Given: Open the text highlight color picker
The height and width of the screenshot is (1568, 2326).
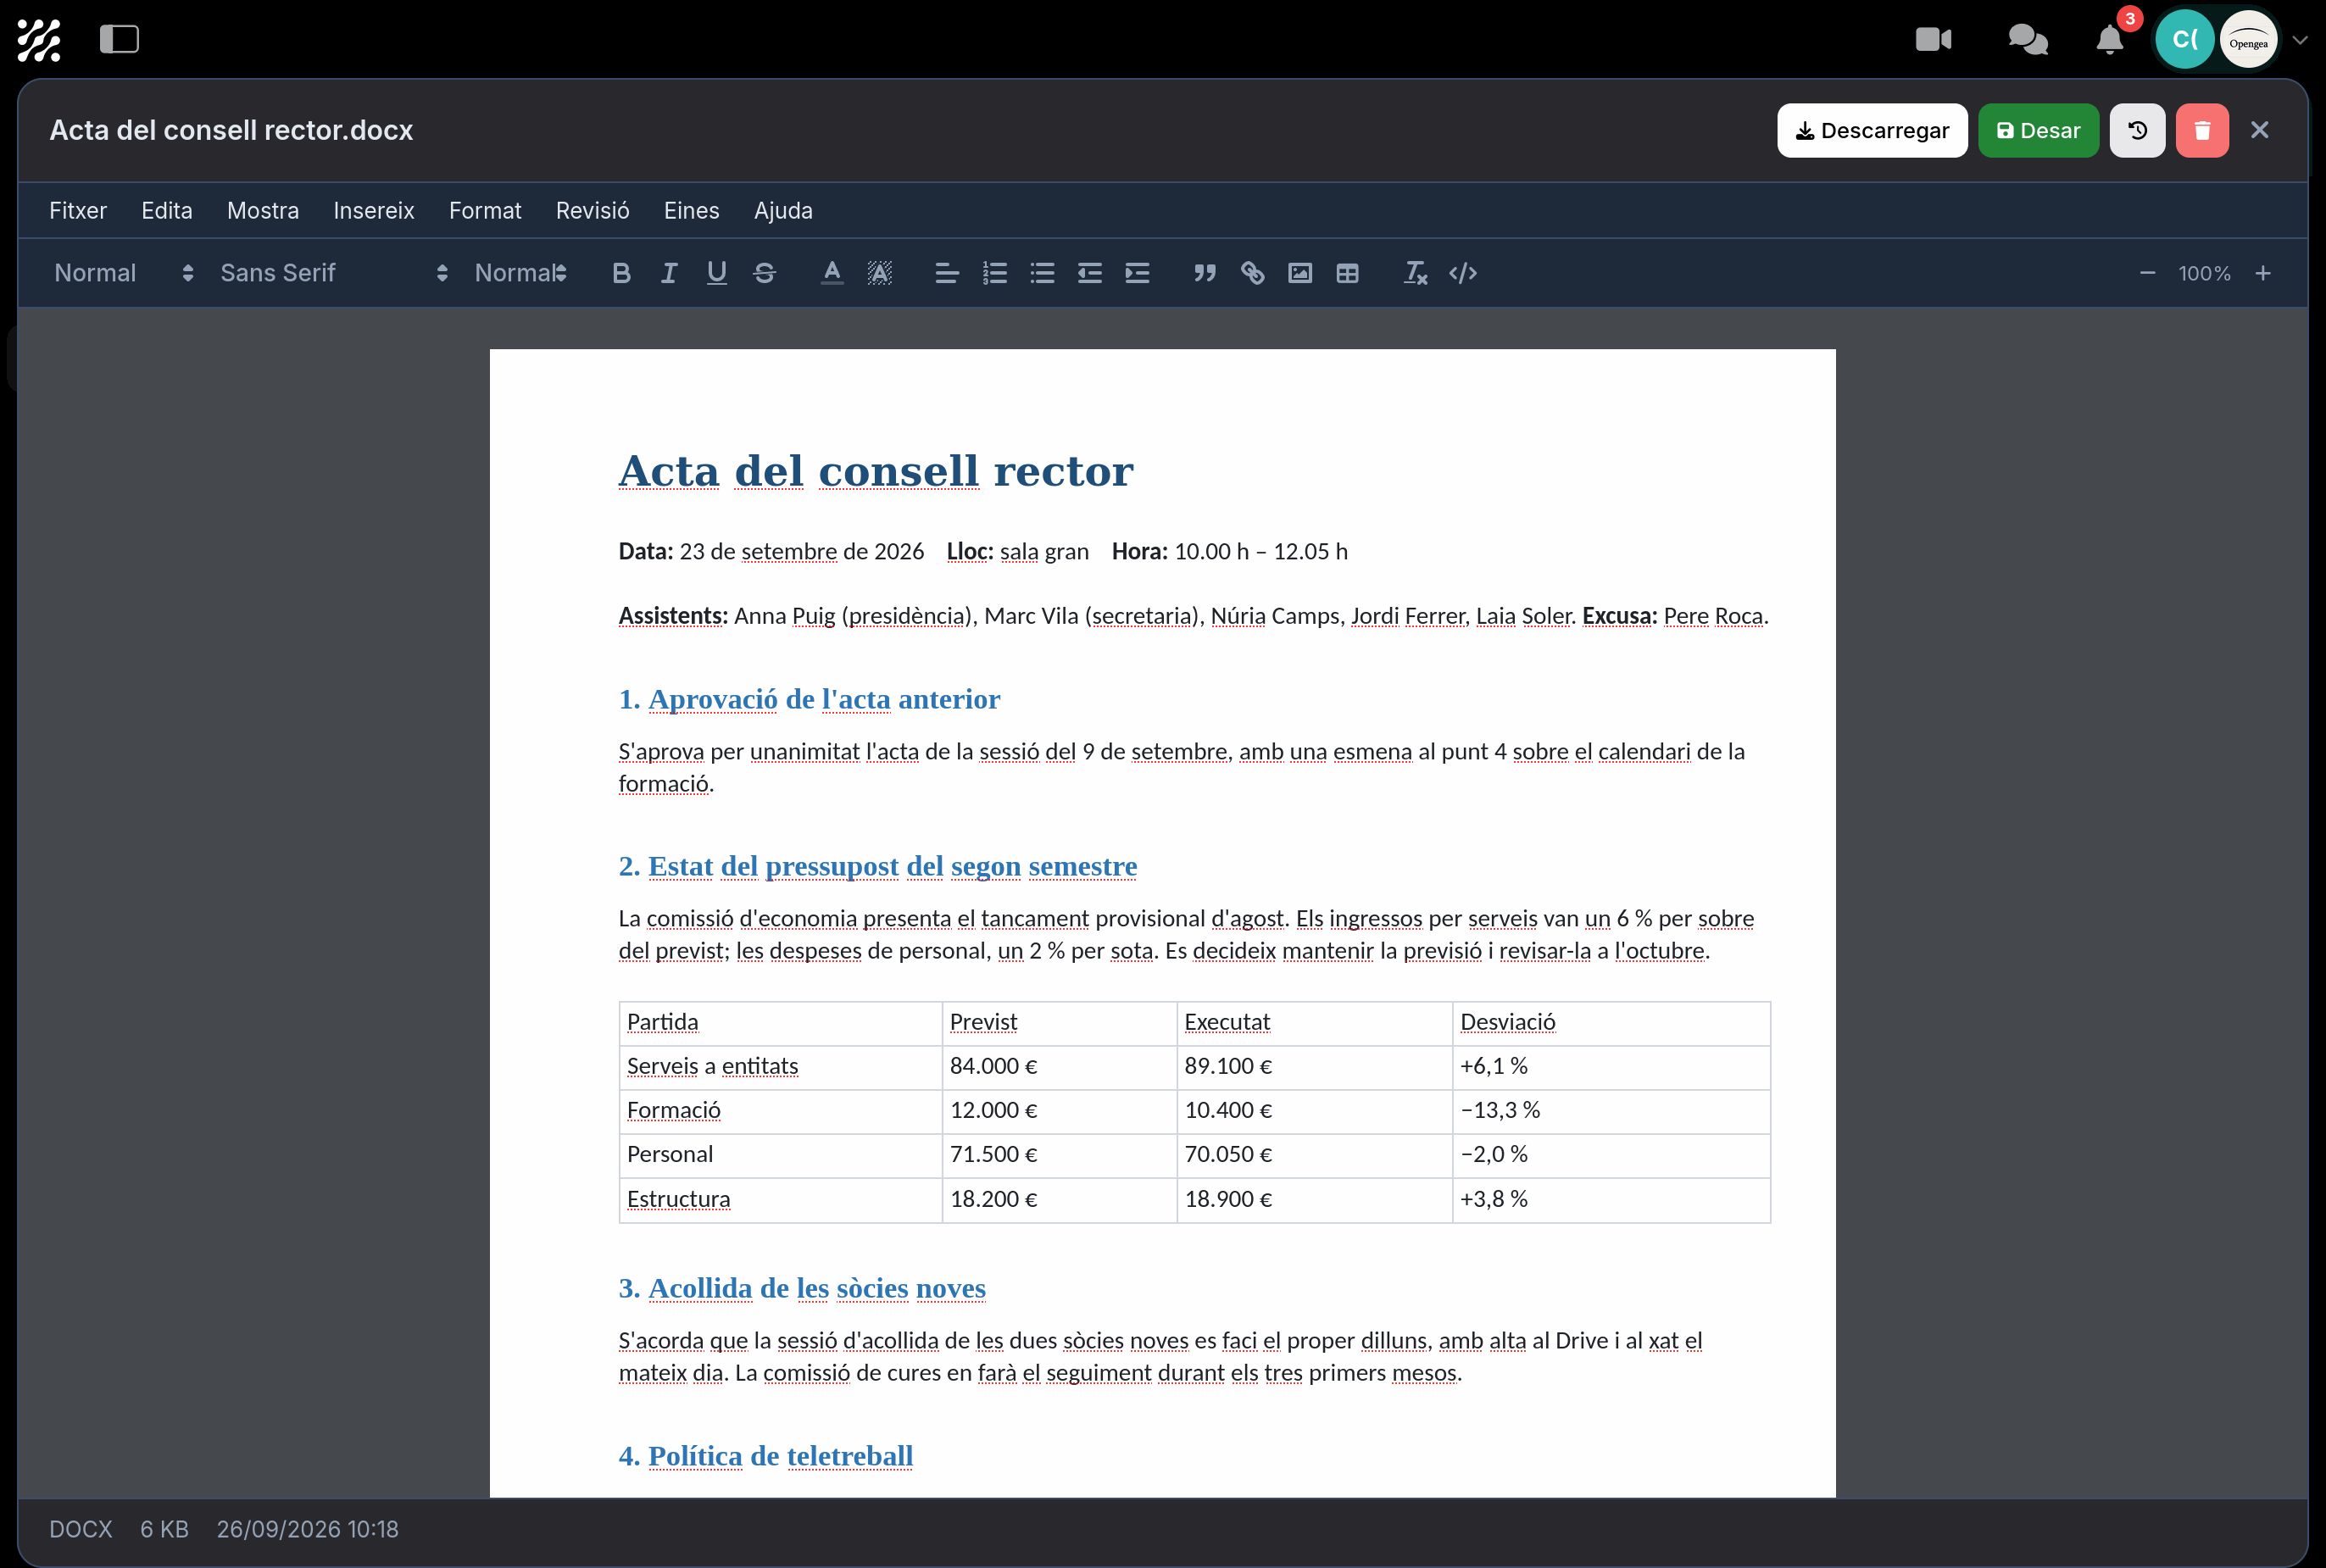Looking at the screenshot, I should click(879, 273).
